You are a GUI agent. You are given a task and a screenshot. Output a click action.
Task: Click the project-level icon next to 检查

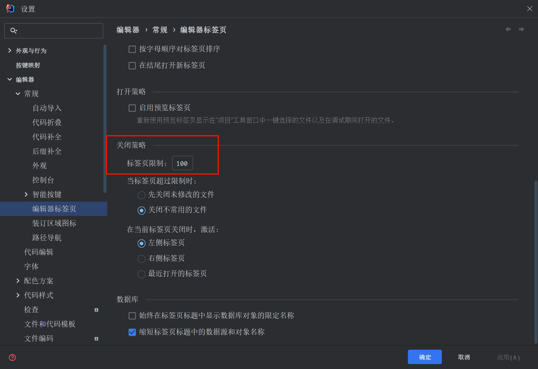[96, 310]
